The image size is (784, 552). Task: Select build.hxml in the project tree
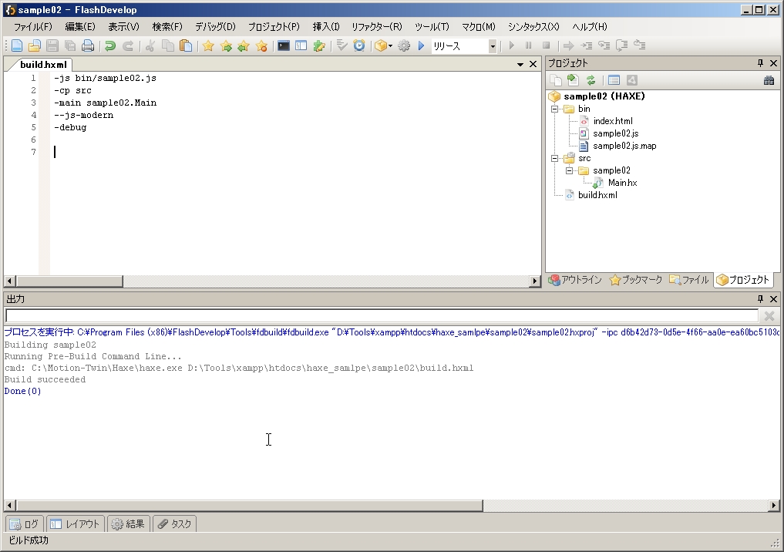point(597,195)
